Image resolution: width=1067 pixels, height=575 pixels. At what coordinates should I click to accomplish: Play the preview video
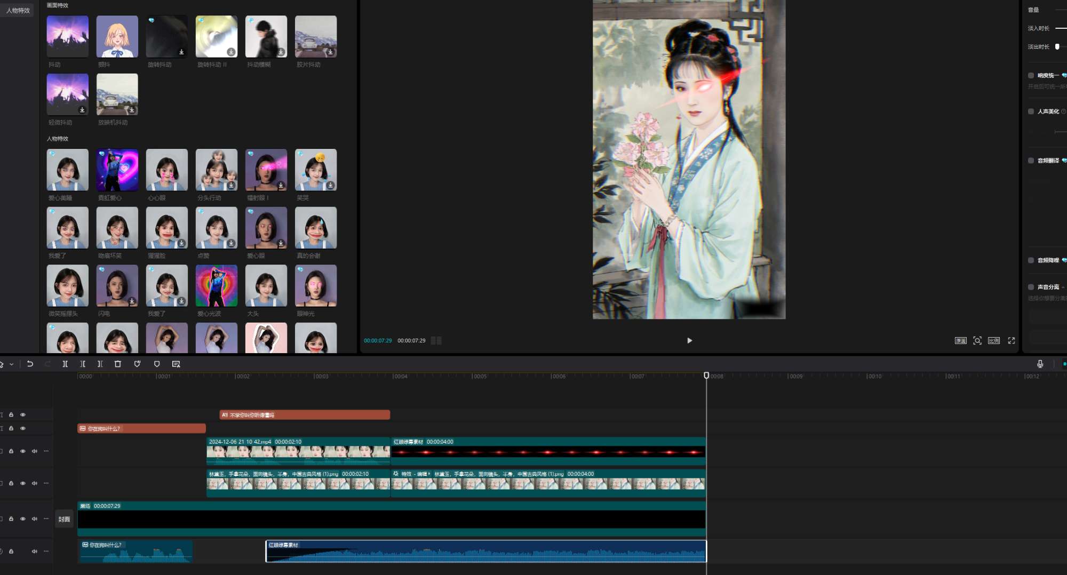[x=689, y=340]
